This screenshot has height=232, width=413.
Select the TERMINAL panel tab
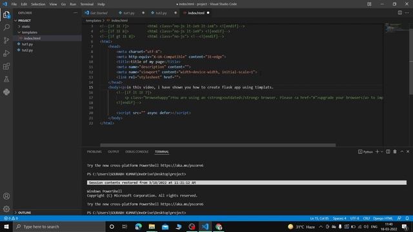[x=162, y=152]
